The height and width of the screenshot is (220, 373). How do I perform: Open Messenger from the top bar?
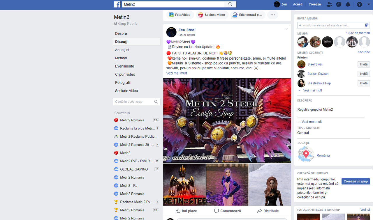click(338, 4)
